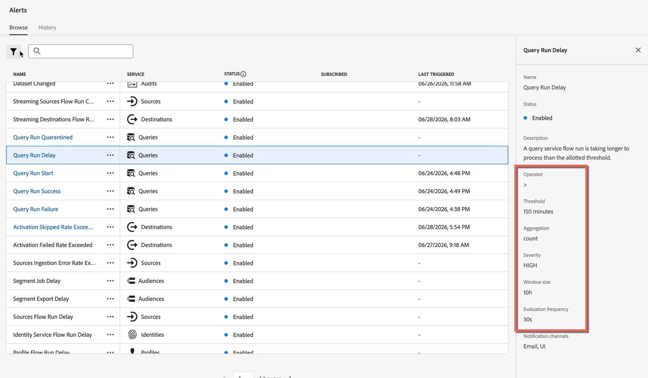Click the 06/28/2026, 5:54 PM timestamp
Screen dimensions: 648x378
pyautogui.click(x=444, y=227)
